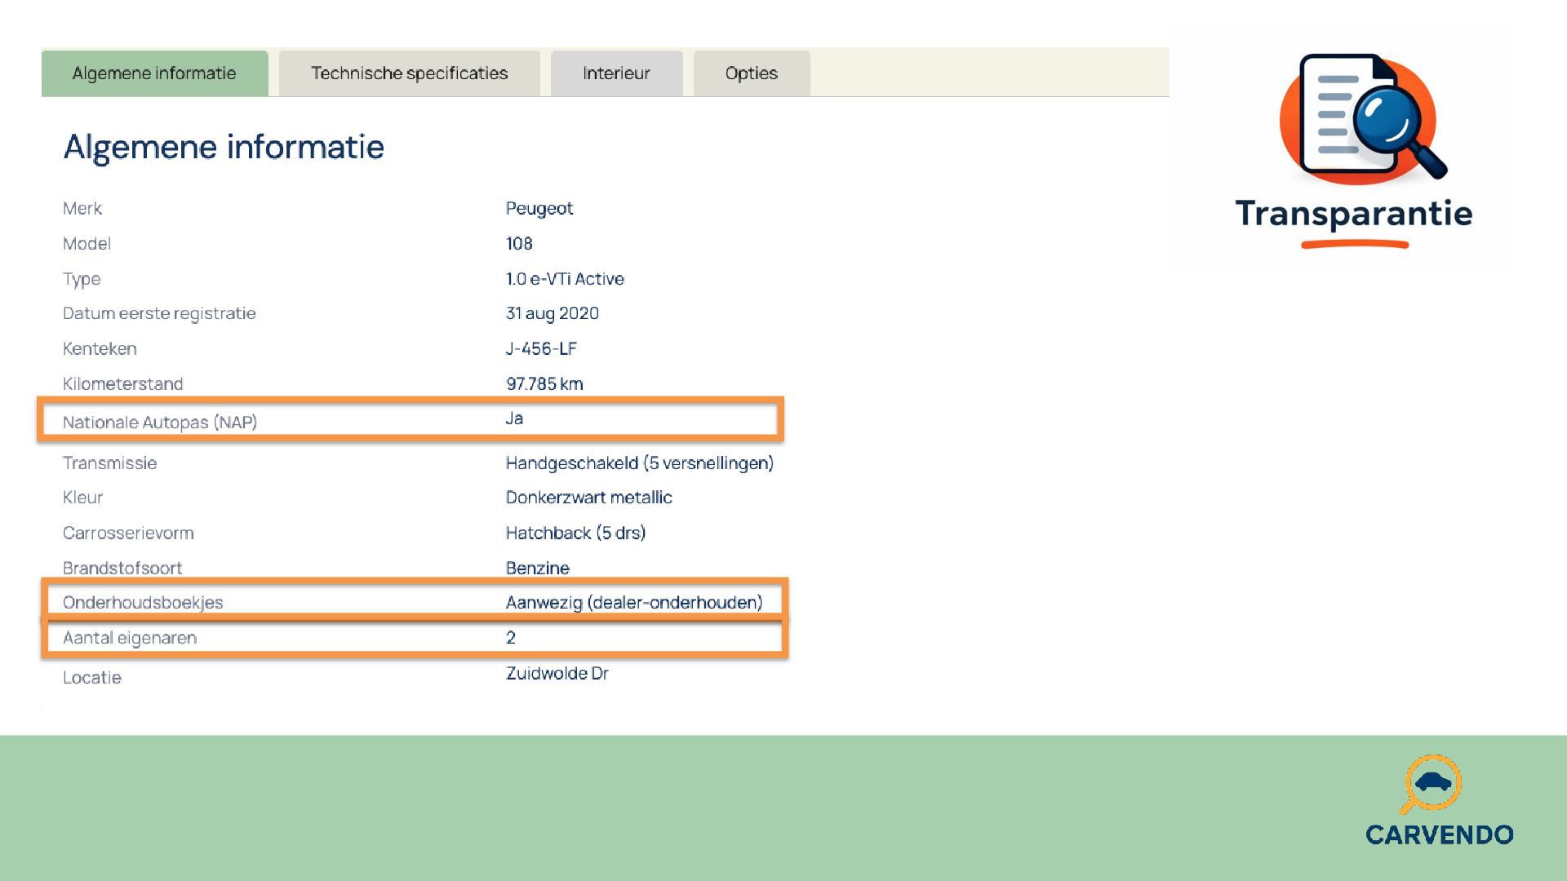The image size is (1567, 881).
Task: Click the highlighted Nationale Autopas (NAP) row
Action: pyautogui.click(x=411, y=421)
